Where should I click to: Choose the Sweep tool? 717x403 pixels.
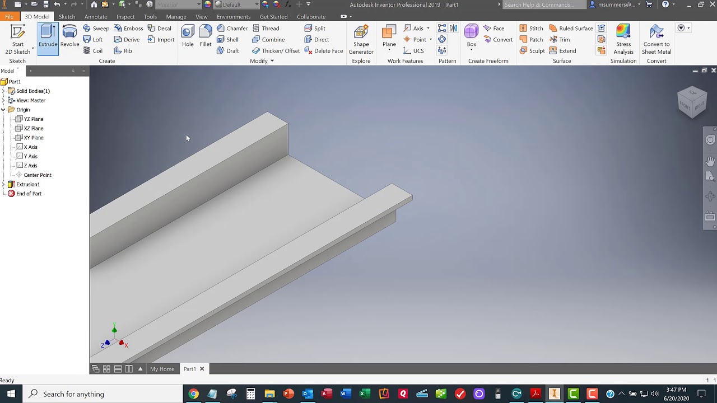(x=96, y=29)
